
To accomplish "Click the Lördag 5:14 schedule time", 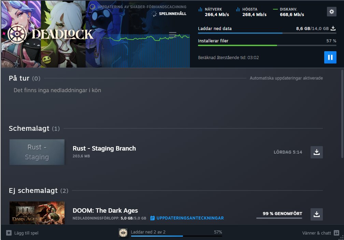I will (x=288, y=152).
